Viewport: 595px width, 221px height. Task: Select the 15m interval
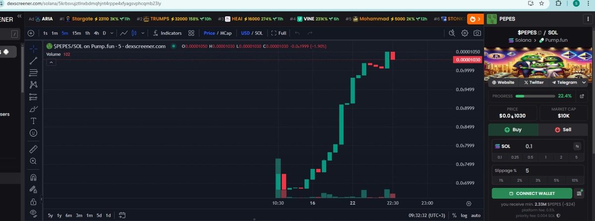(76, 33)
